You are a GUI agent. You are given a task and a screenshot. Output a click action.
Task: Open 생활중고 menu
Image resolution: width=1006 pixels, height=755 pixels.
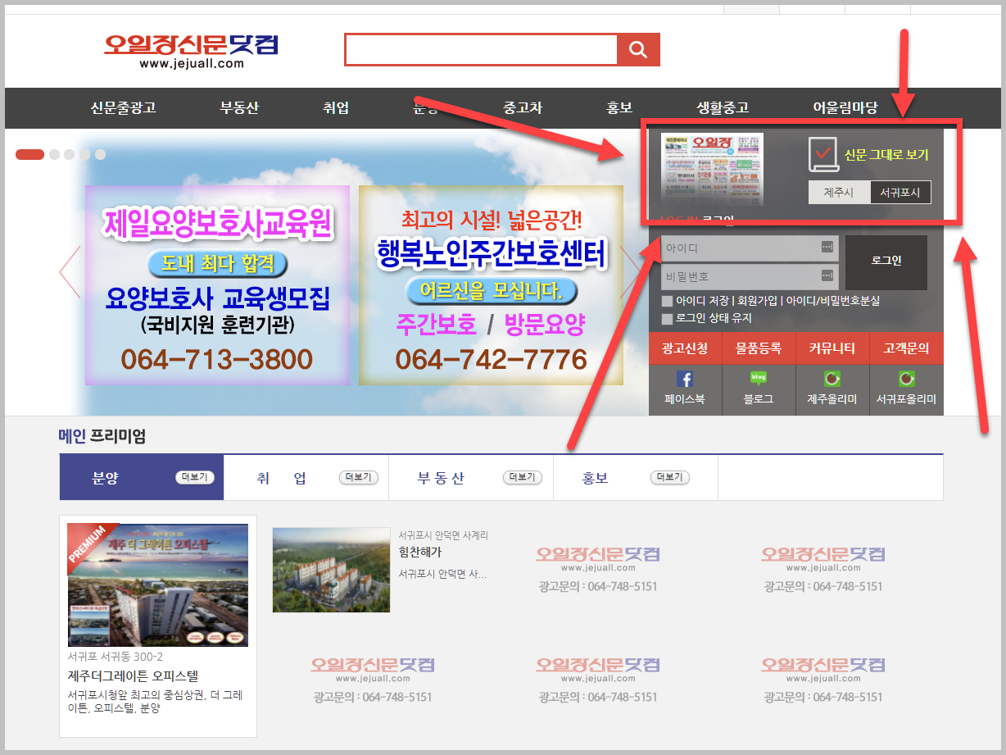(x=723, y=108)
